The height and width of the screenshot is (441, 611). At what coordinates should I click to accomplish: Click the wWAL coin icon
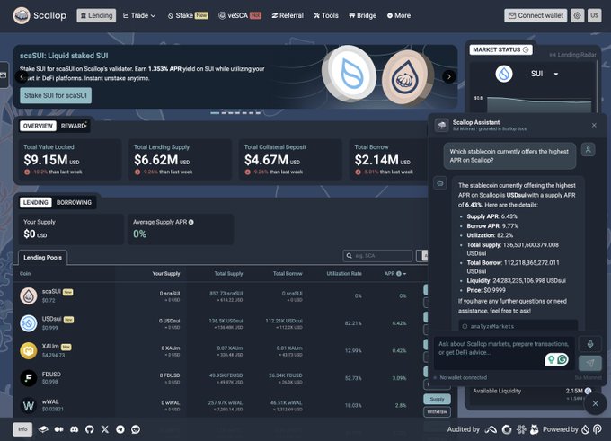[29, 406]
